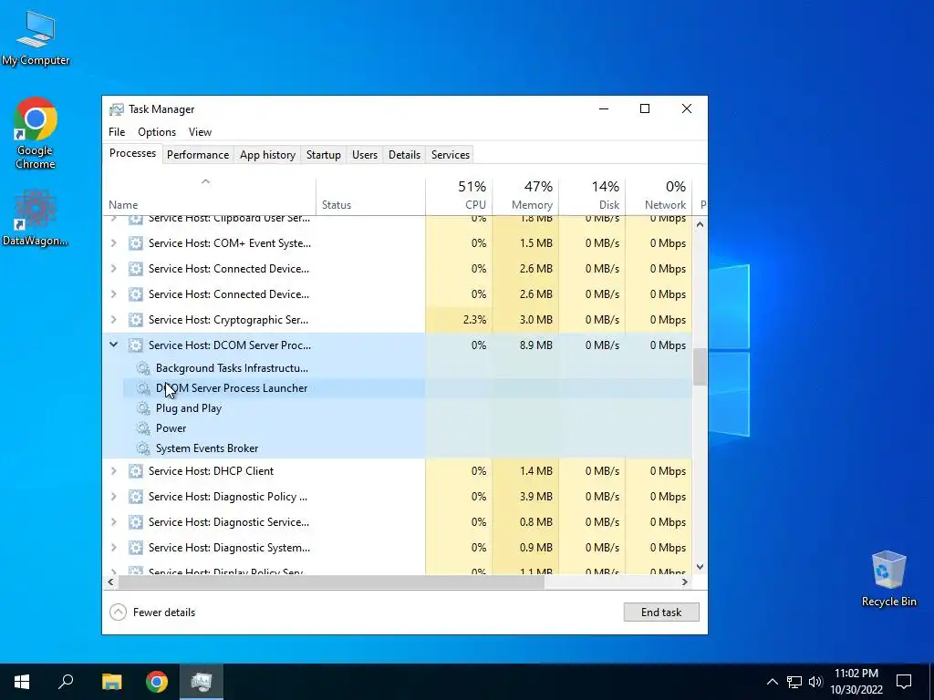Collapse view with Fewer details
This screenshot has width=934, height=700.
coord(152,612)
